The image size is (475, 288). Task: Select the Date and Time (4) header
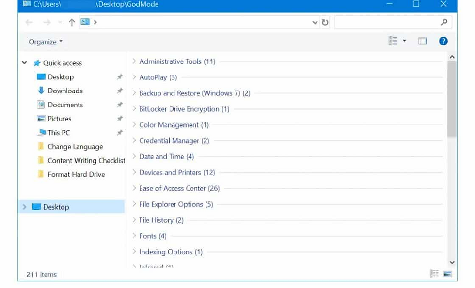(167, 157)
